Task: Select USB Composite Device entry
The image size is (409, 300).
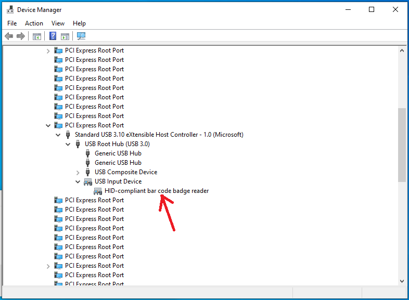Action: click(126, 172)
